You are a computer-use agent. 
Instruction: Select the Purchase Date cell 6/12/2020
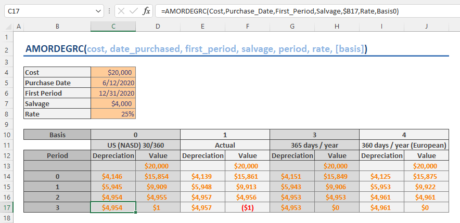pyautogui.click(x=113, y=83)
